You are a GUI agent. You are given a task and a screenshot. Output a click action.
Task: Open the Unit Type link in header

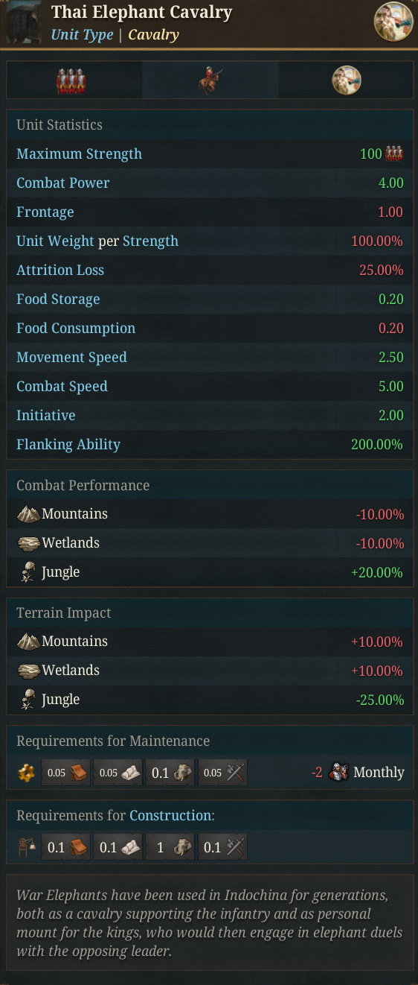coord(82,35)
